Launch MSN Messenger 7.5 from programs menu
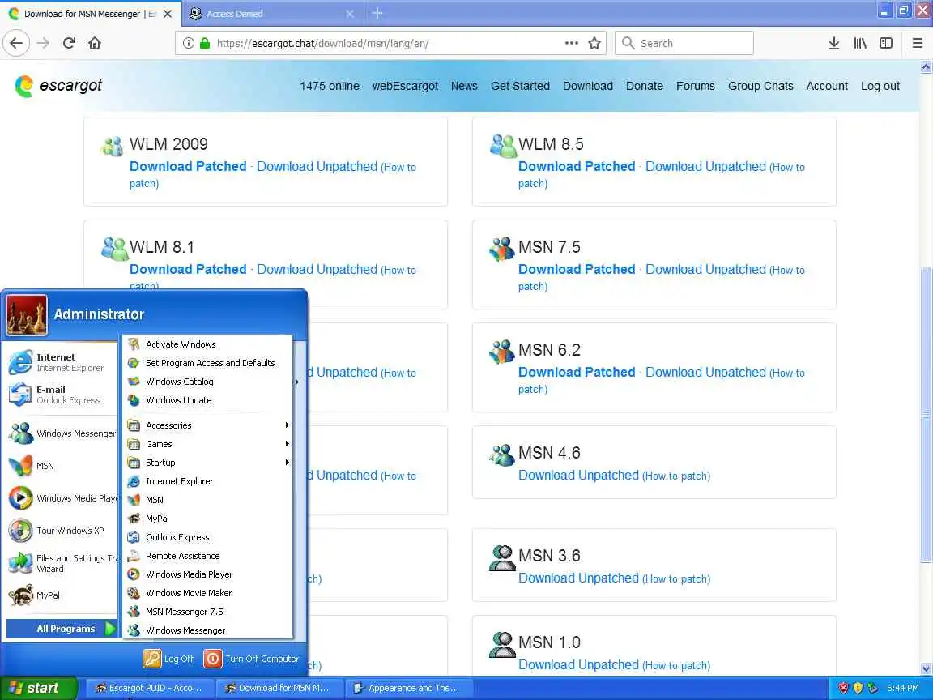The height and width of the screenshot is (700, 933). click(208, 612)
